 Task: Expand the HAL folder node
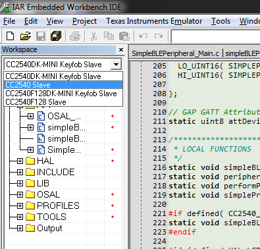(20, 161)
